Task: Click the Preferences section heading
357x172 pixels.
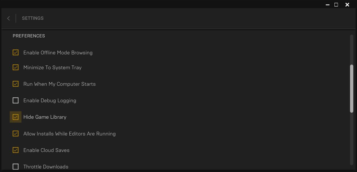Action: [x=29, y=36]
